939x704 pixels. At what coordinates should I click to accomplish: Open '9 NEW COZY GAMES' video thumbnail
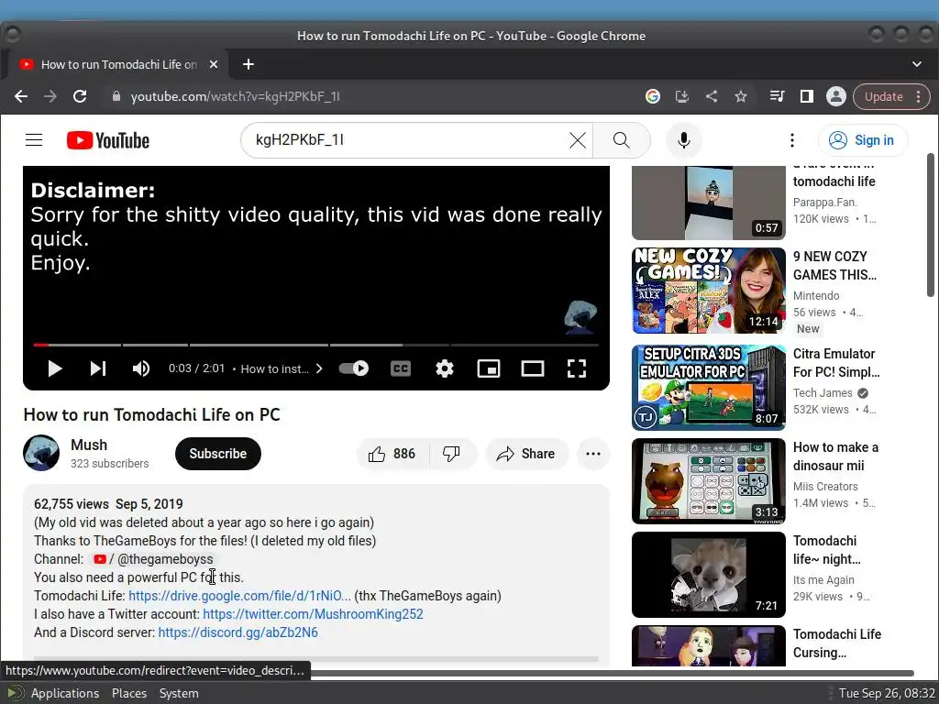(709, 291)
